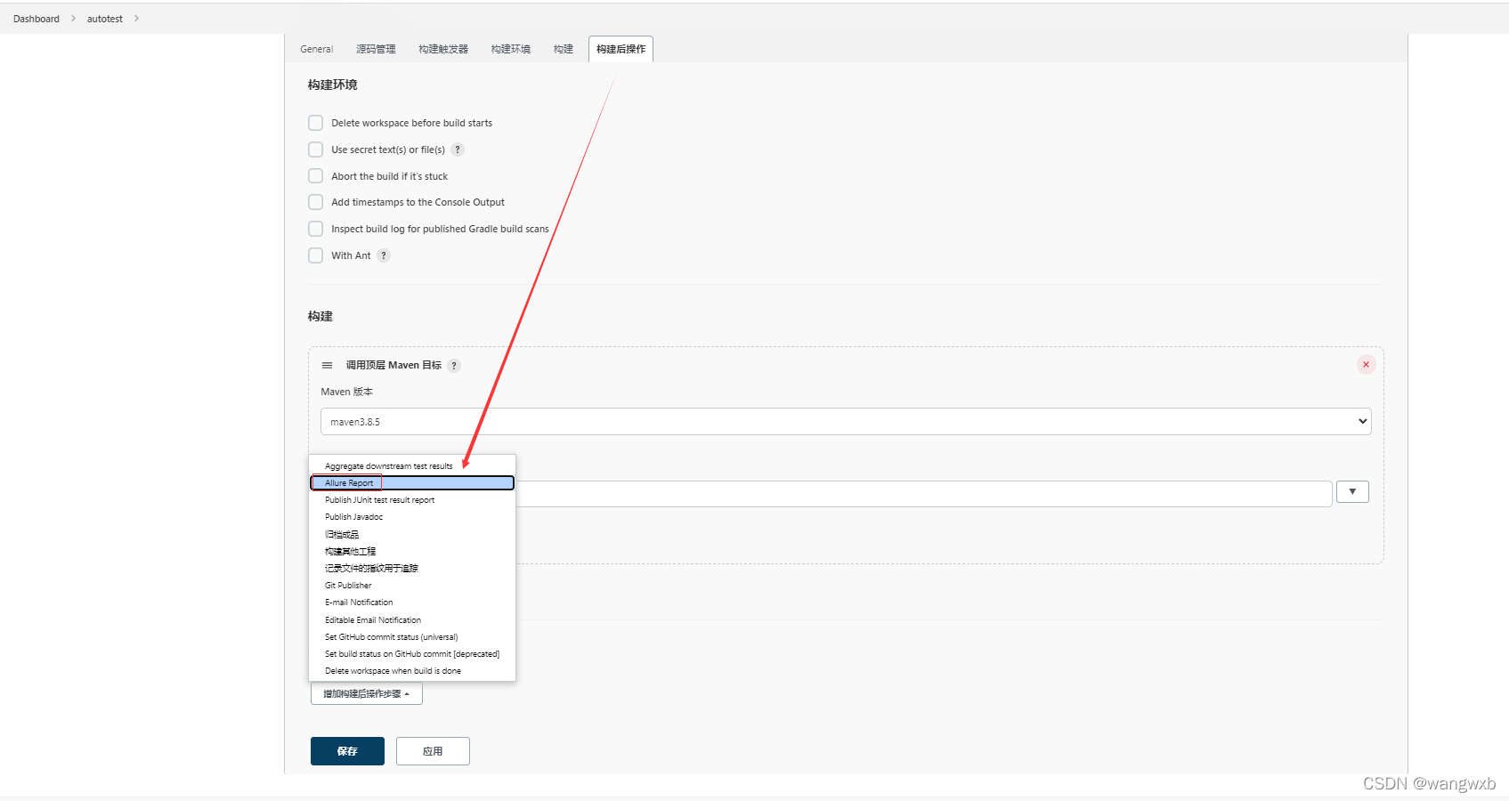Image resolution: width=1509 pixels, height=801 pixels.
Task: Click the 应用 apply button
Action: (x=433, y=751)
